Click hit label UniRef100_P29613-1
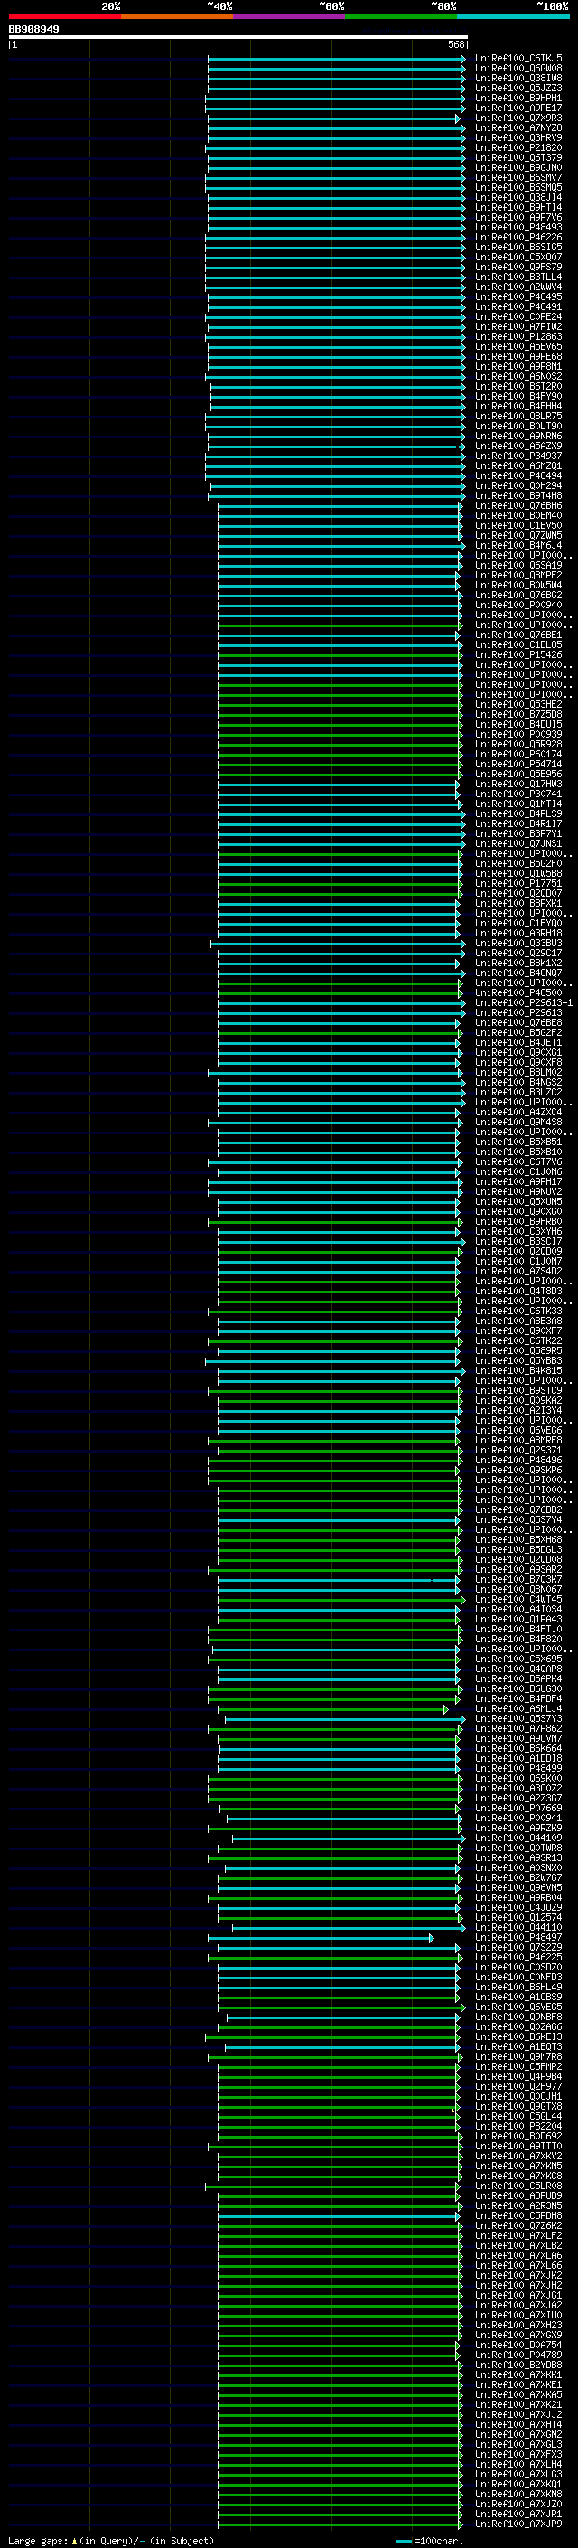578x2548 pixels. [x=524, y=1003]
